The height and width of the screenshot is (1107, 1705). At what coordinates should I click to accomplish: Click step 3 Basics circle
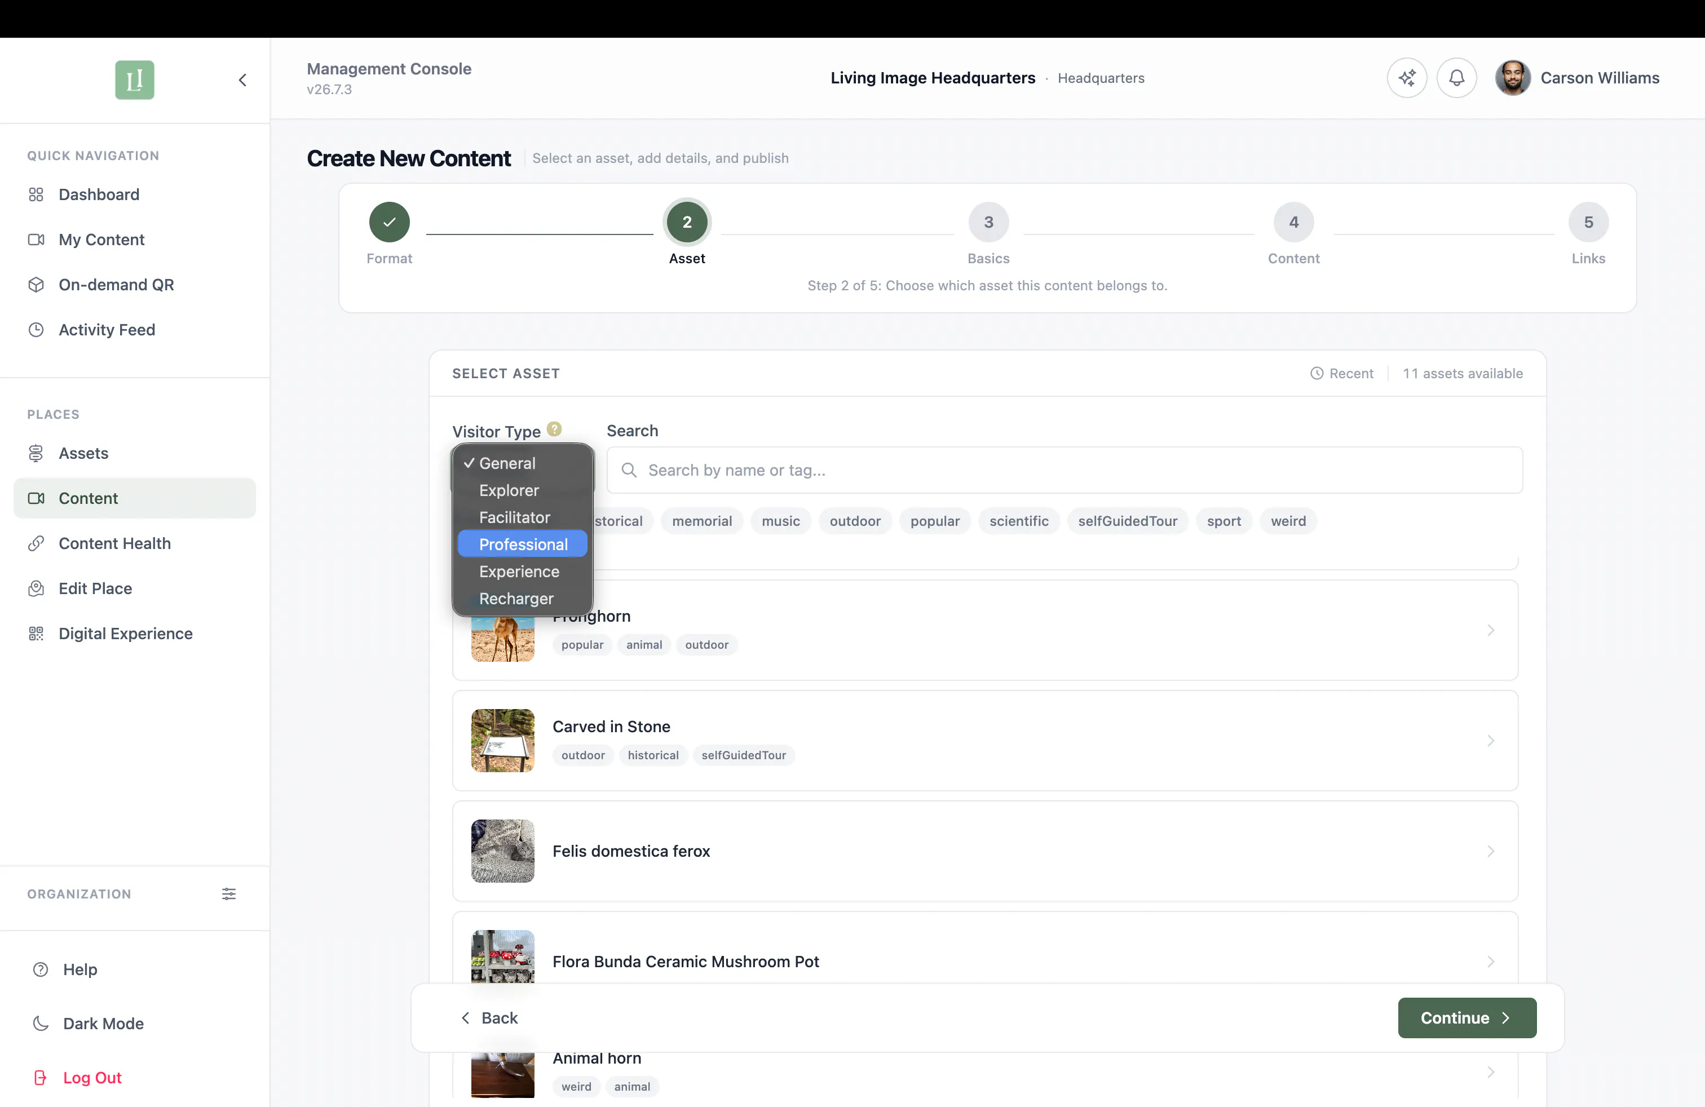(x=988, y=222)
